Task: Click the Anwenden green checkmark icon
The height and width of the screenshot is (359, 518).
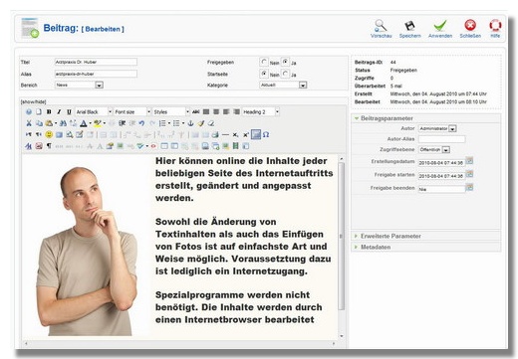Action: tap(440, 26)
